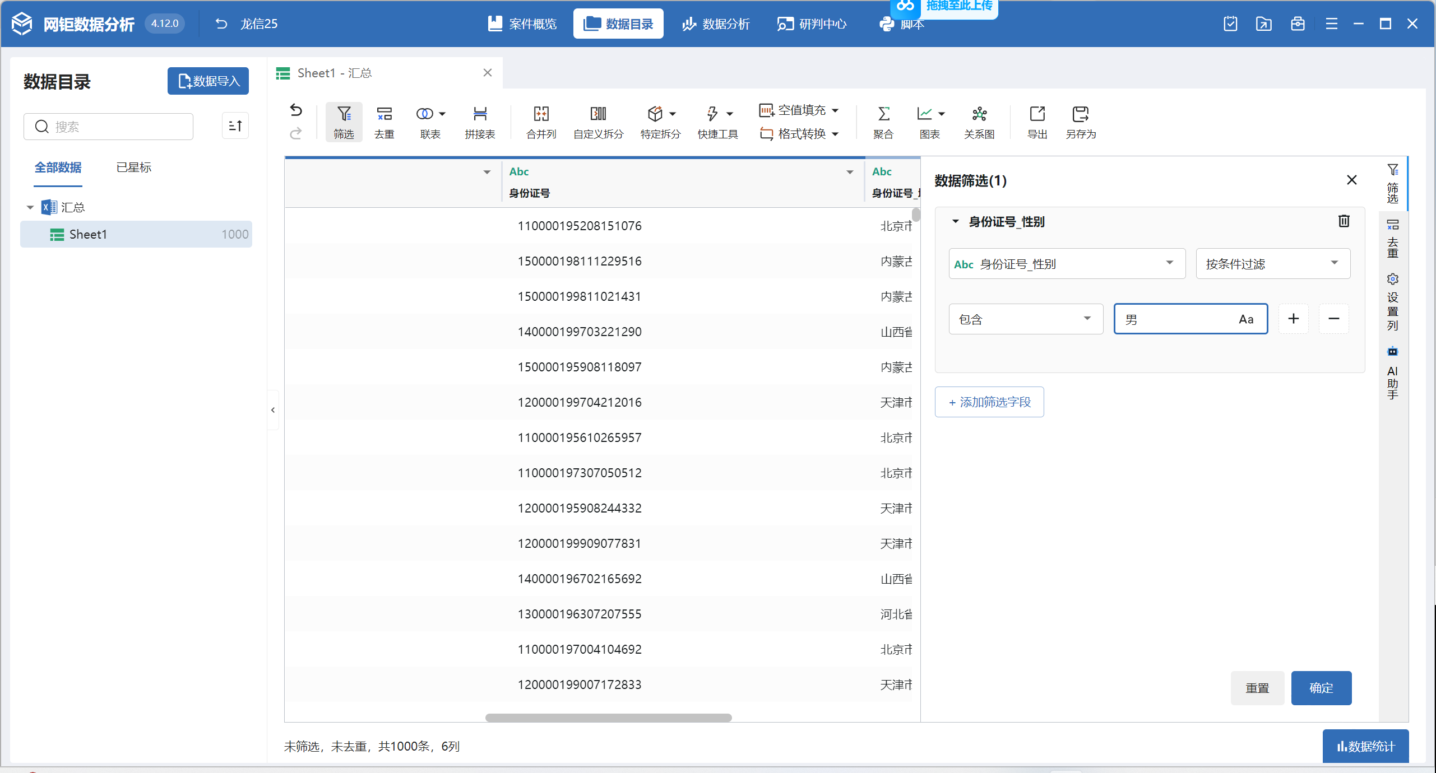Viewport: 1436px width, 773px height.
Task: Open the 包含 condition dropdown
Action: pyautogui.click(x=1025, y=319)
